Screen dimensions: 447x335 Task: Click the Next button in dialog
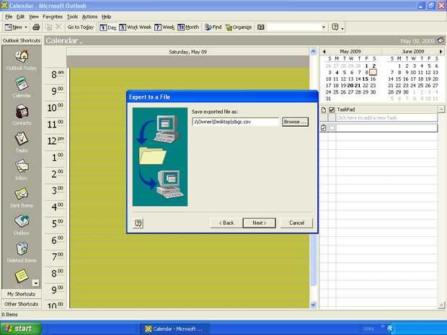coord(259,223)
